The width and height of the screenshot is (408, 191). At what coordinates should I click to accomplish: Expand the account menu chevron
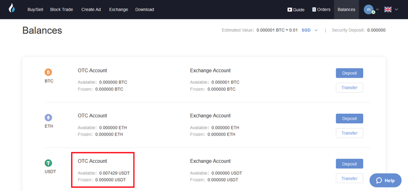[378, 10]
